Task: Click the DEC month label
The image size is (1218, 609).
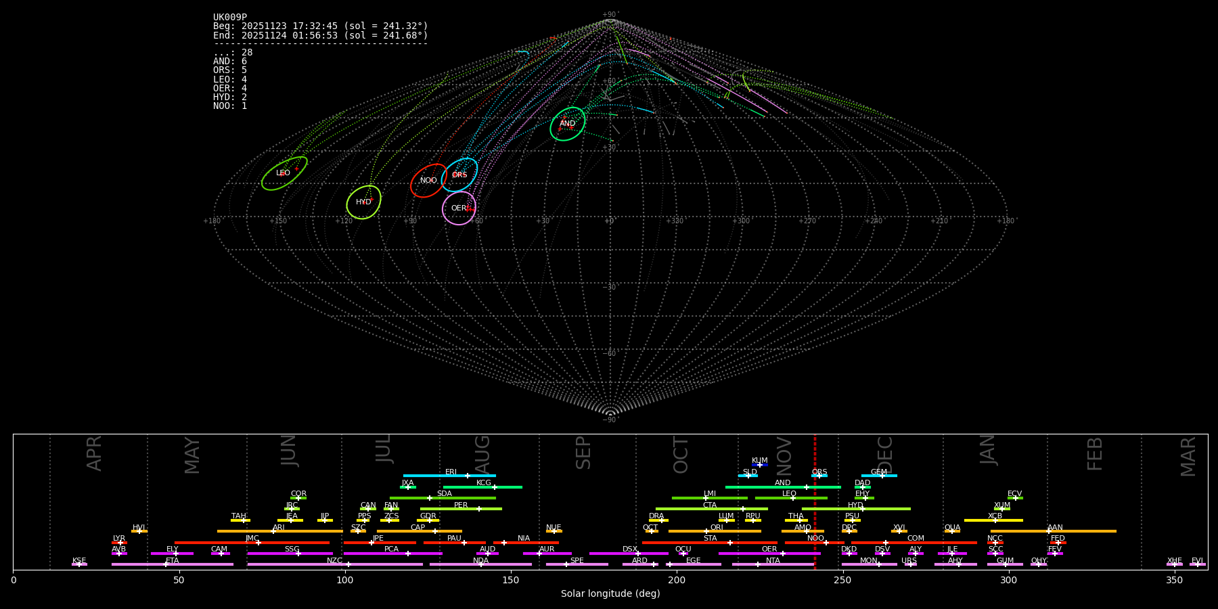Action: coord(885,453)
